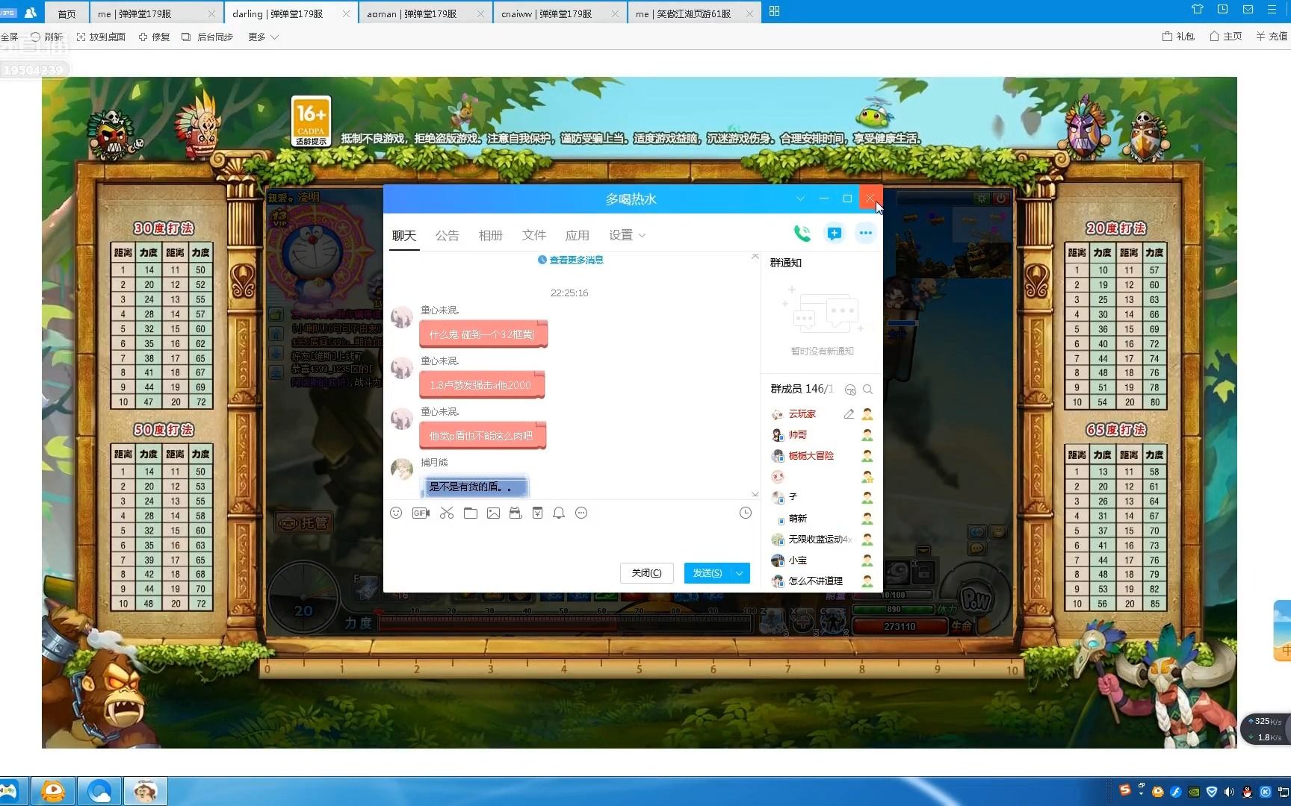
Task: Click the 修复 repair button
Action: pos(154,37)
